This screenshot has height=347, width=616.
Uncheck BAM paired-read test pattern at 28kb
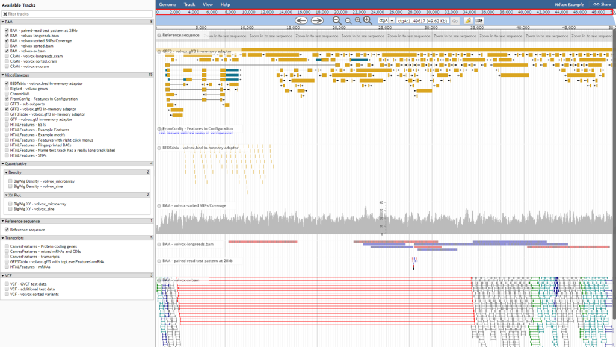7,30
